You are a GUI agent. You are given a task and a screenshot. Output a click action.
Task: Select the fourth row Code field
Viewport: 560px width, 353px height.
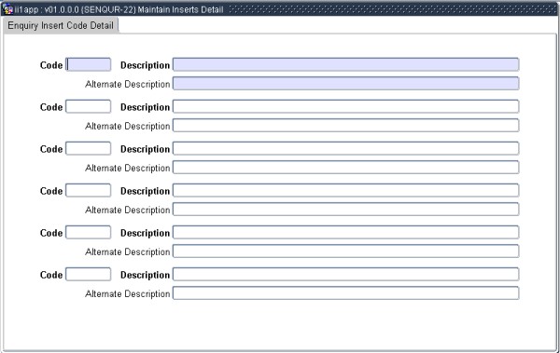89,190
